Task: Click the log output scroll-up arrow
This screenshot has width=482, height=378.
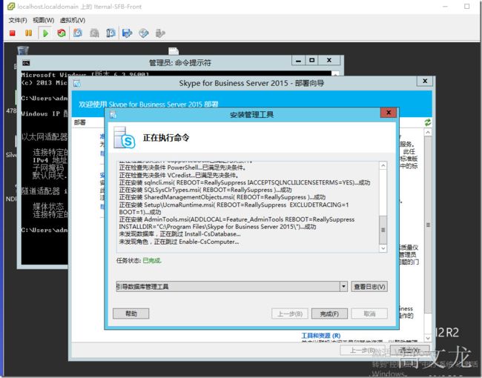Action: click(383, 166)
